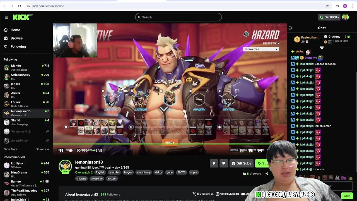Enable theater mode on player

coord(260,150)
